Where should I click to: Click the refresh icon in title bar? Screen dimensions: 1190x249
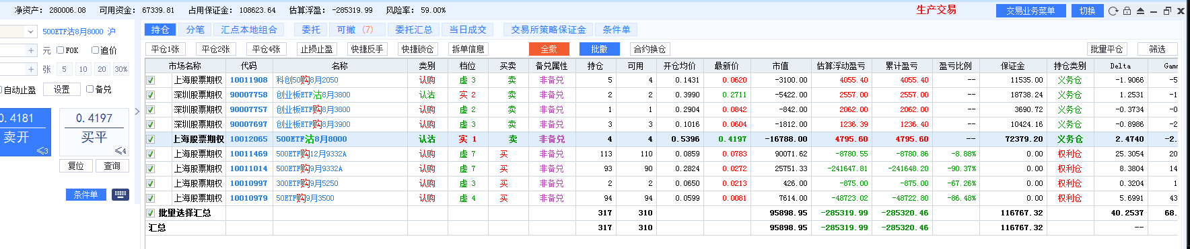pos(1113,11)
